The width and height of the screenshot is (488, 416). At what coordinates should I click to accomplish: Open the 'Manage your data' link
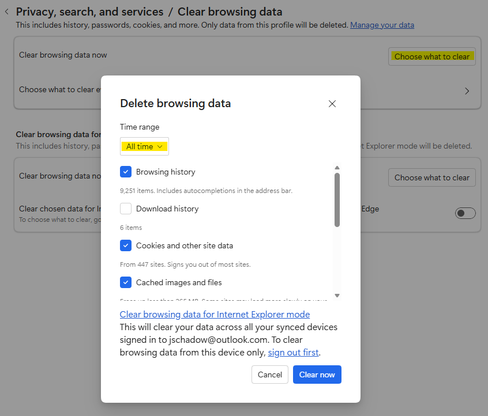coord(382,25)
